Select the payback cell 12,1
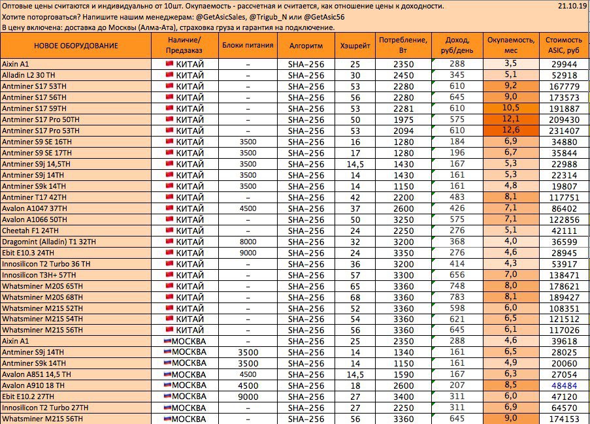Viewport: 590px width, 424px height. (511, 120)
